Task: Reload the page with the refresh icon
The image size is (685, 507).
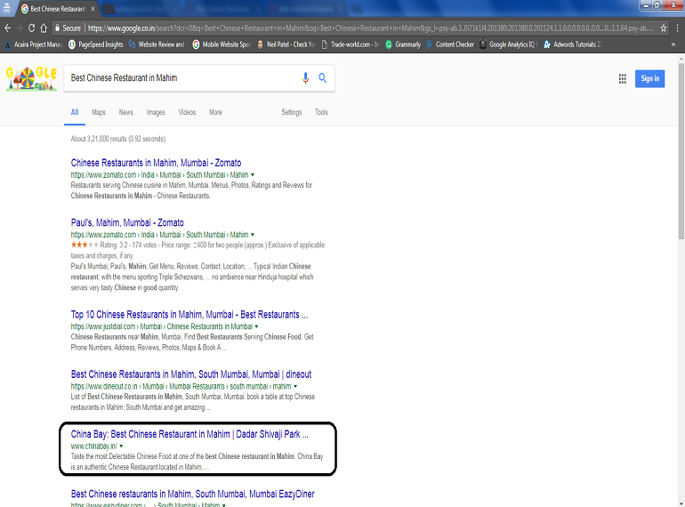Action: pos(31,28)
